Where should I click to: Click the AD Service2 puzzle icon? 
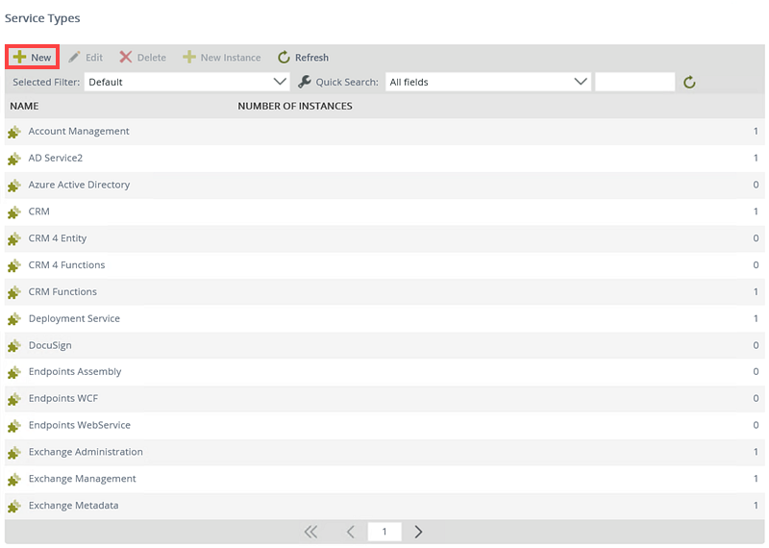(14, 159)
